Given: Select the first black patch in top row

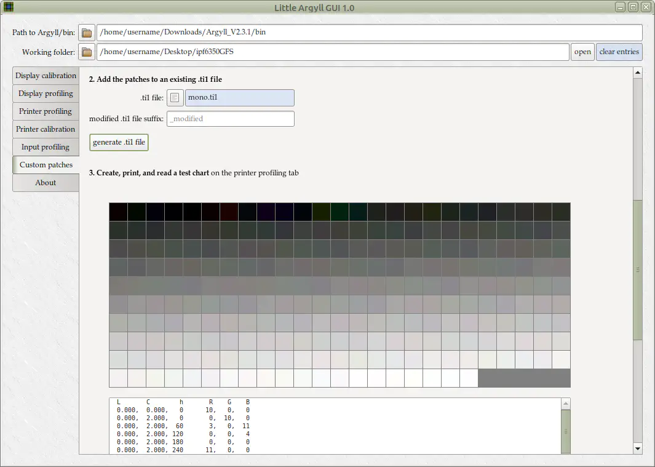Looking at the screenshot, I should [118, 212].
